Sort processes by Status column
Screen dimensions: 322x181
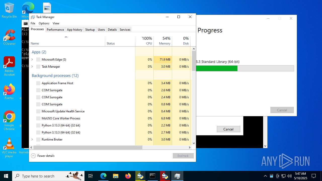tap(120, 41)
